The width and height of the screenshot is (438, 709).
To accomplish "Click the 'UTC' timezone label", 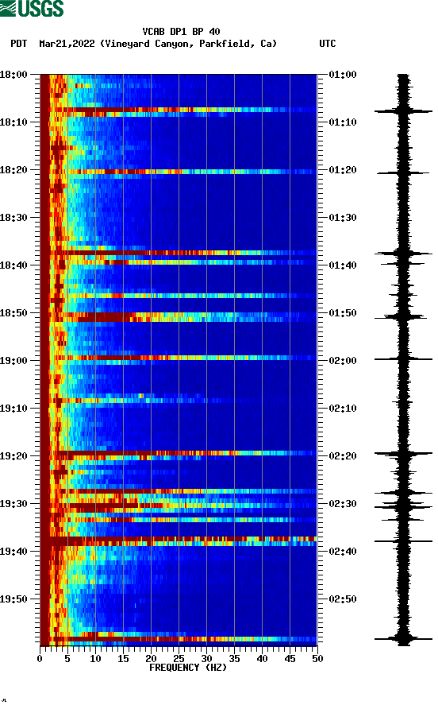I will click(x=328, y=44).
